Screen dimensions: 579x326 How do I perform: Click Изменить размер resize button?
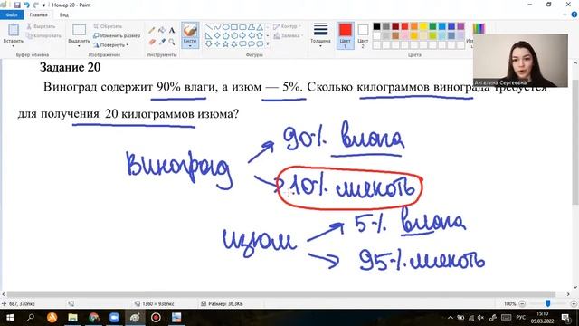click(x=117, y=36)
